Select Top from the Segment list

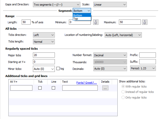[x=76, y=19]
